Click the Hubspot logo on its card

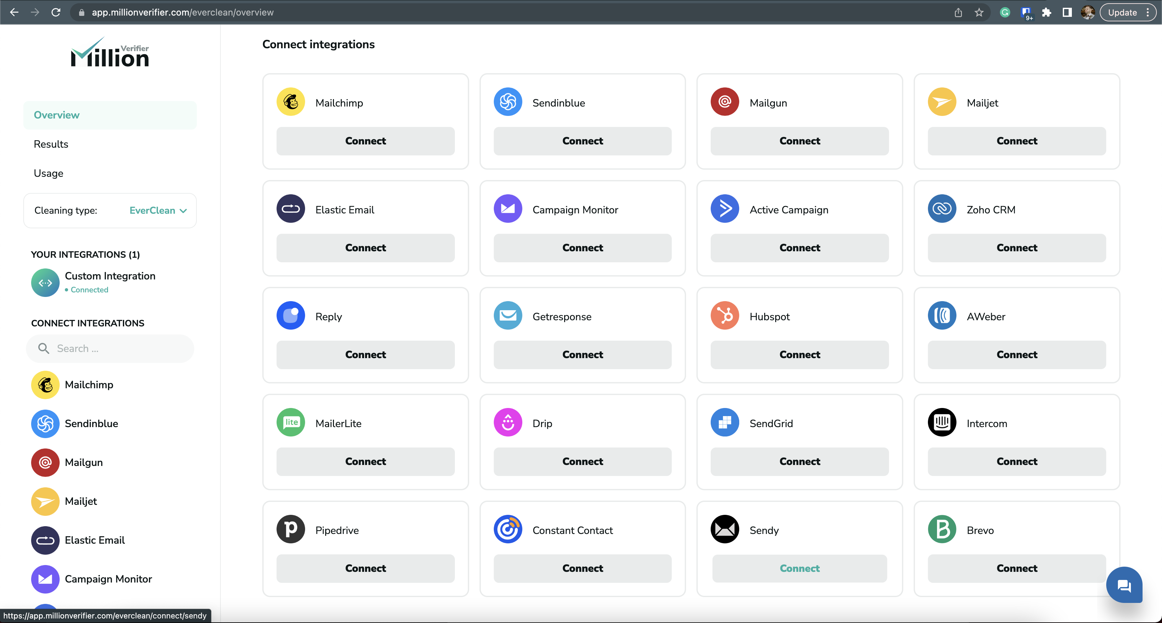tap(724, 315)
